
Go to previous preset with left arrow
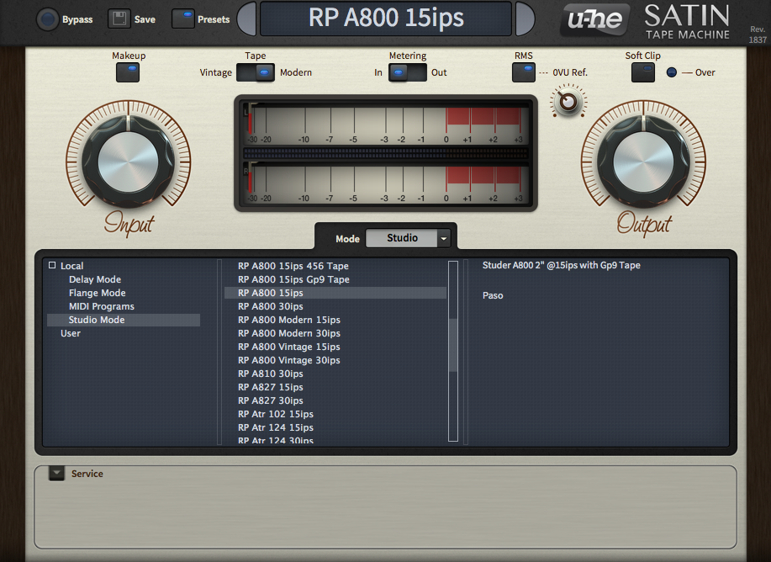click(247, 19)
